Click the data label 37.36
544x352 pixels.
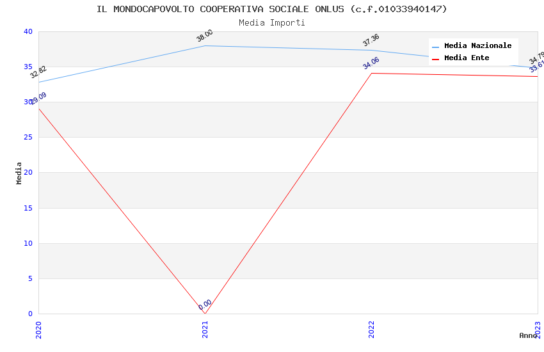click(x=371, y=40)
